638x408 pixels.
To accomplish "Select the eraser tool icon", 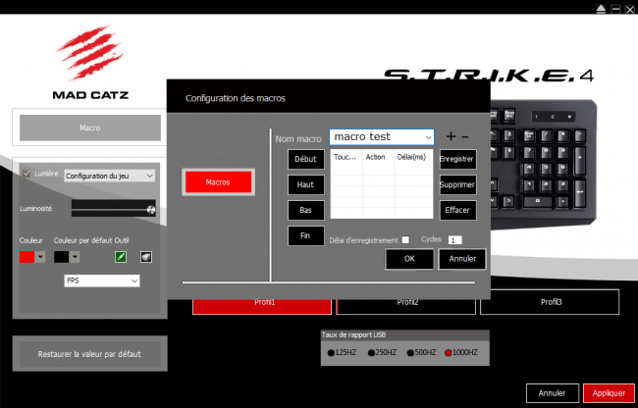I will click(146, 257).
